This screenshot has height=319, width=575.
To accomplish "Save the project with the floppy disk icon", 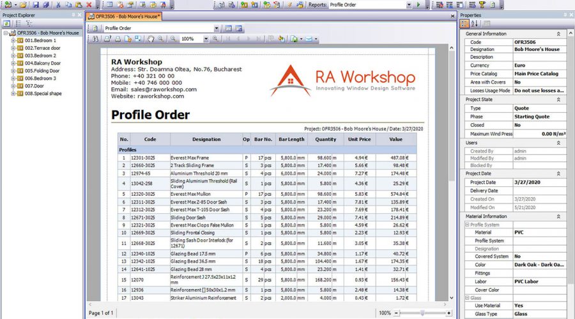I will (36, 4).
